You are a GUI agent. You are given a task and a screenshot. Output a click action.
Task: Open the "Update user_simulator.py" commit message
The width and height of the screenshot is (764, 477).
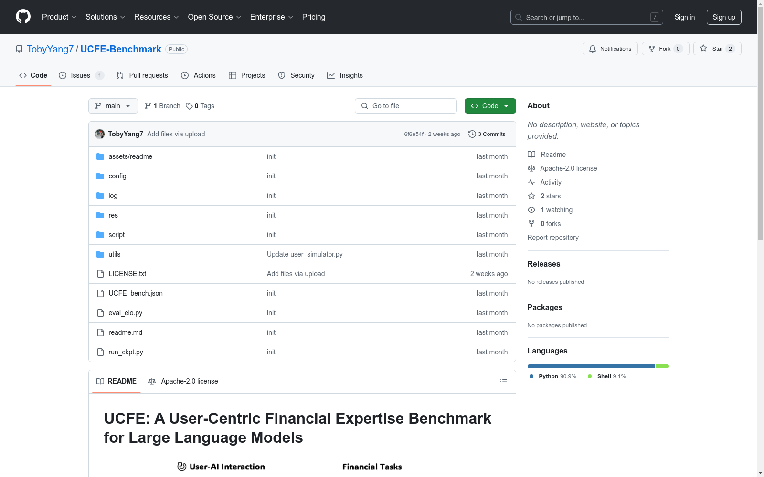305,254
